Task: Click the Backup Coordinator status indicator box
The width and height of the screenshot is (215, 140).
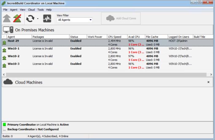Action: pos(5,129)
